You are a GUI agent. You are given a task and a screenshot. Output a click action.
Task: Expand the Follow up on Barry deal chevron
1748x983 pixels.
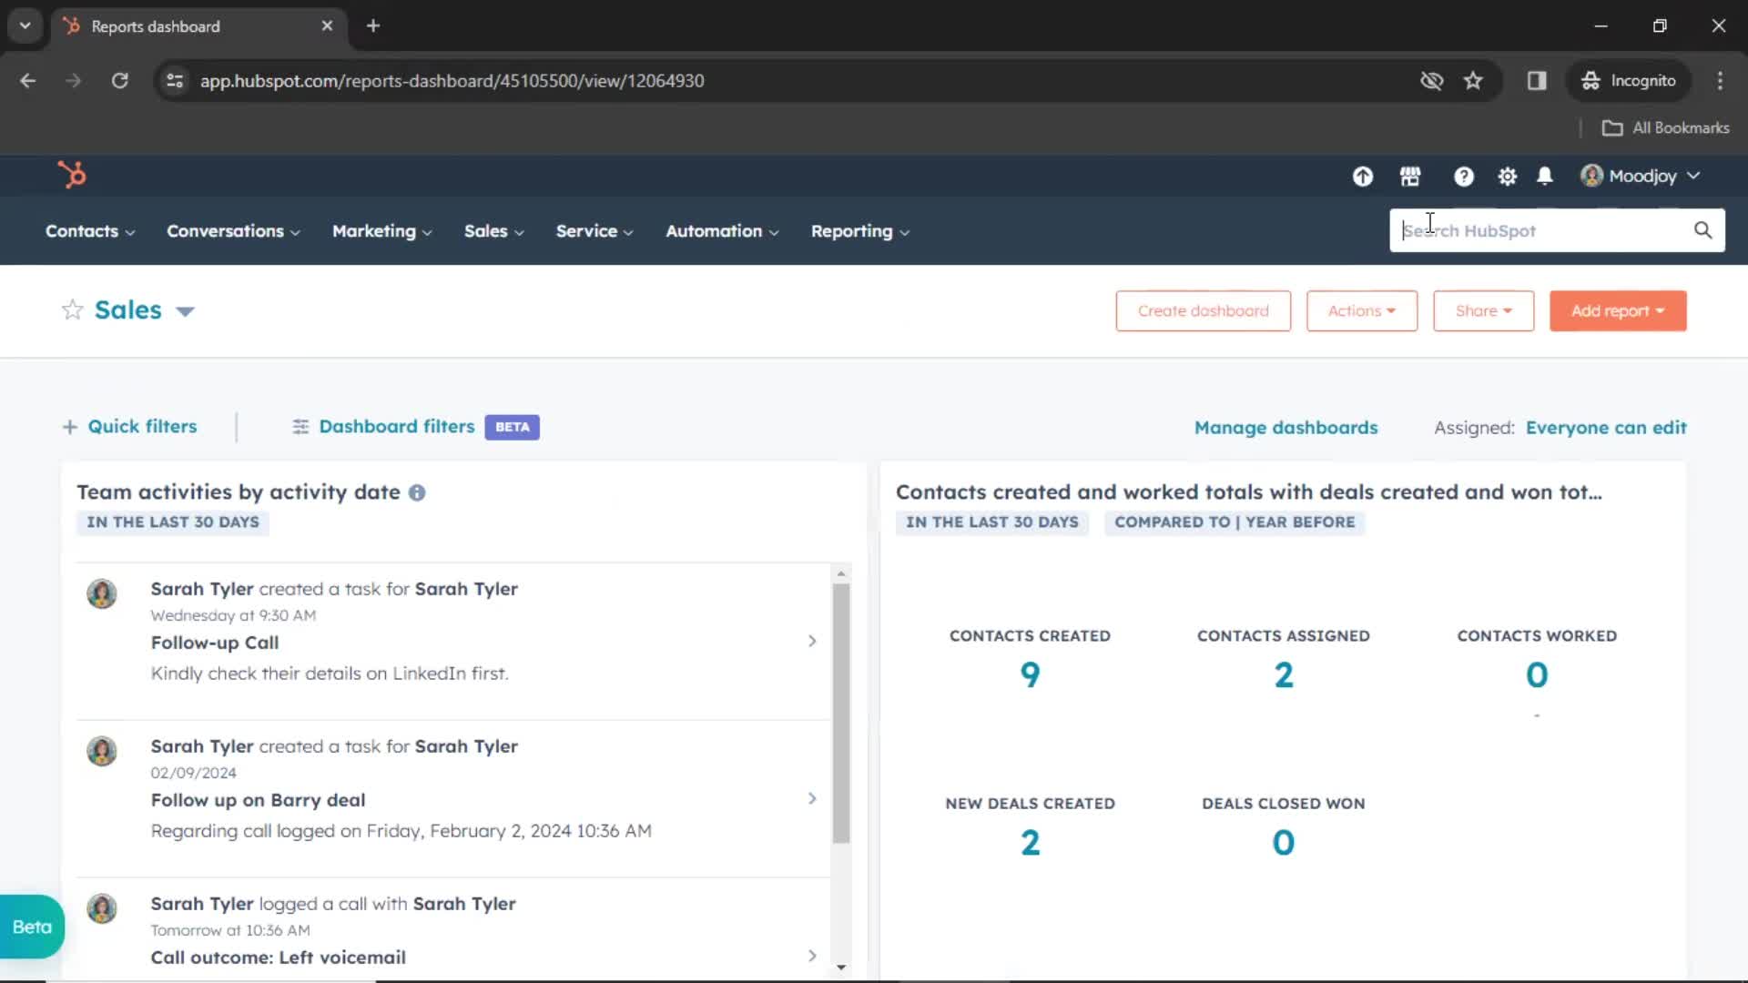point(812,798)
